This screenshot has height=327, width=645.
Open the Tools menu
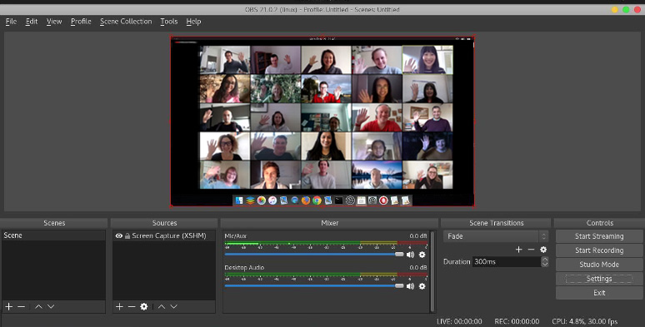[169, 22]
